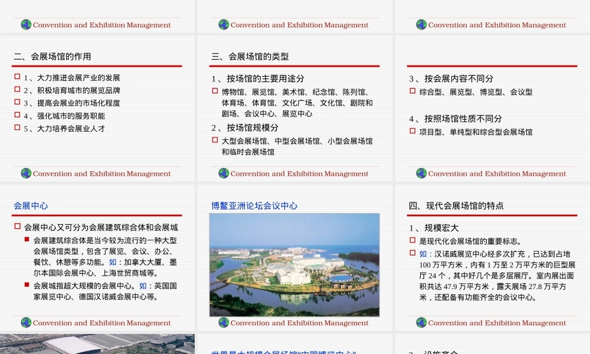
Task: Click red bullet beside 会展城指超大规模
Action: tap(27, 284)
